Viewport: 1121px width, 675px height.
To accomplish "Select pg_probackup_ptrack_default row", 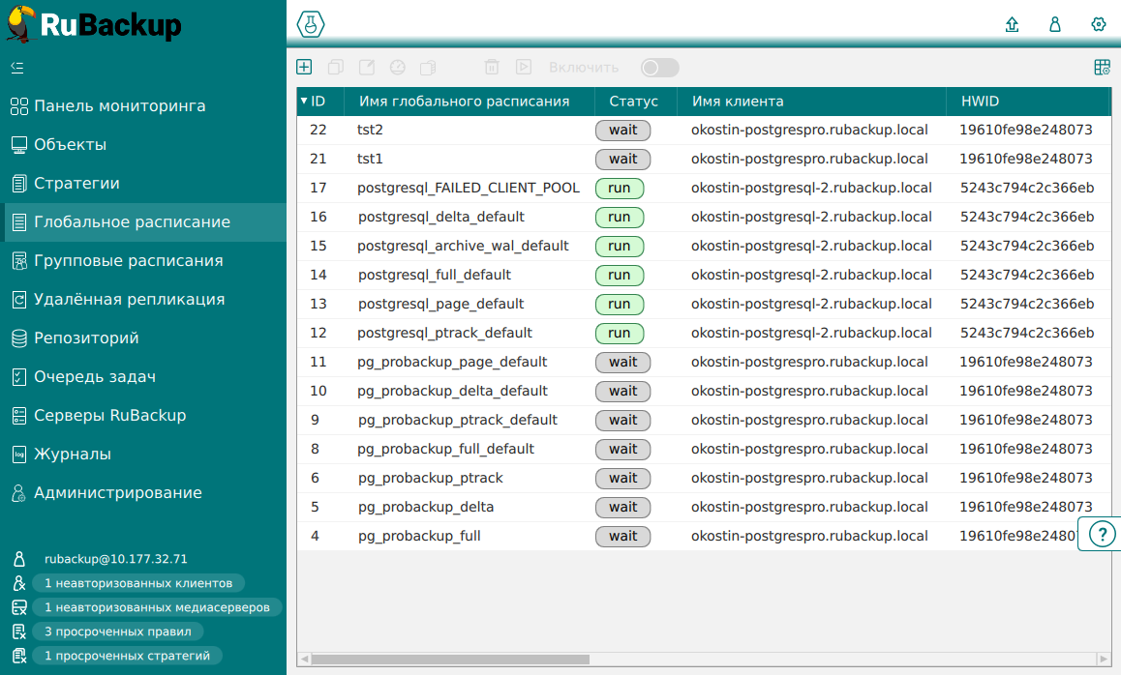I will coord(704,420).
